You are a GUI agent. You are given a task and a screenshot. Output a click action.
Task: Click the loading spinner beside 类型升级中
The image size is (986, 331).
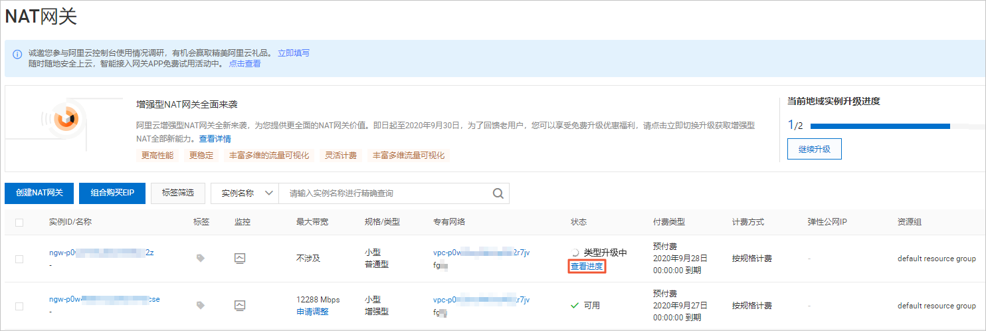[575, 253]
